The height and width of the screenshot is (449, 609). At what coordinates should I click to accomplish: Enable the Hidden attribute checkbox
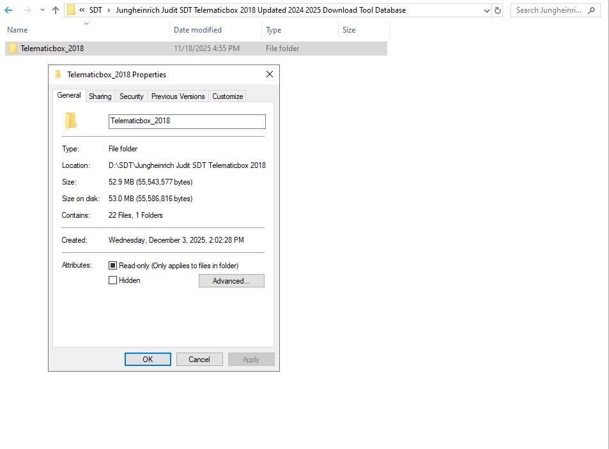(112, 280)
